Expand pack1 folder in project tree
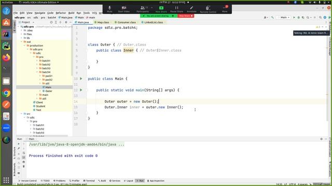Viewport: 332px width, 186px height. point(40,76)
